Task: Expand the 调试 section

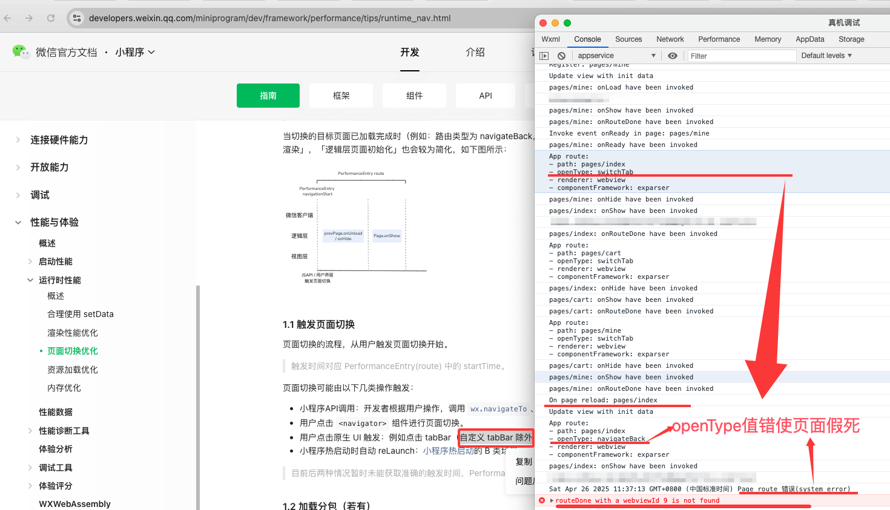Action: 18,195
